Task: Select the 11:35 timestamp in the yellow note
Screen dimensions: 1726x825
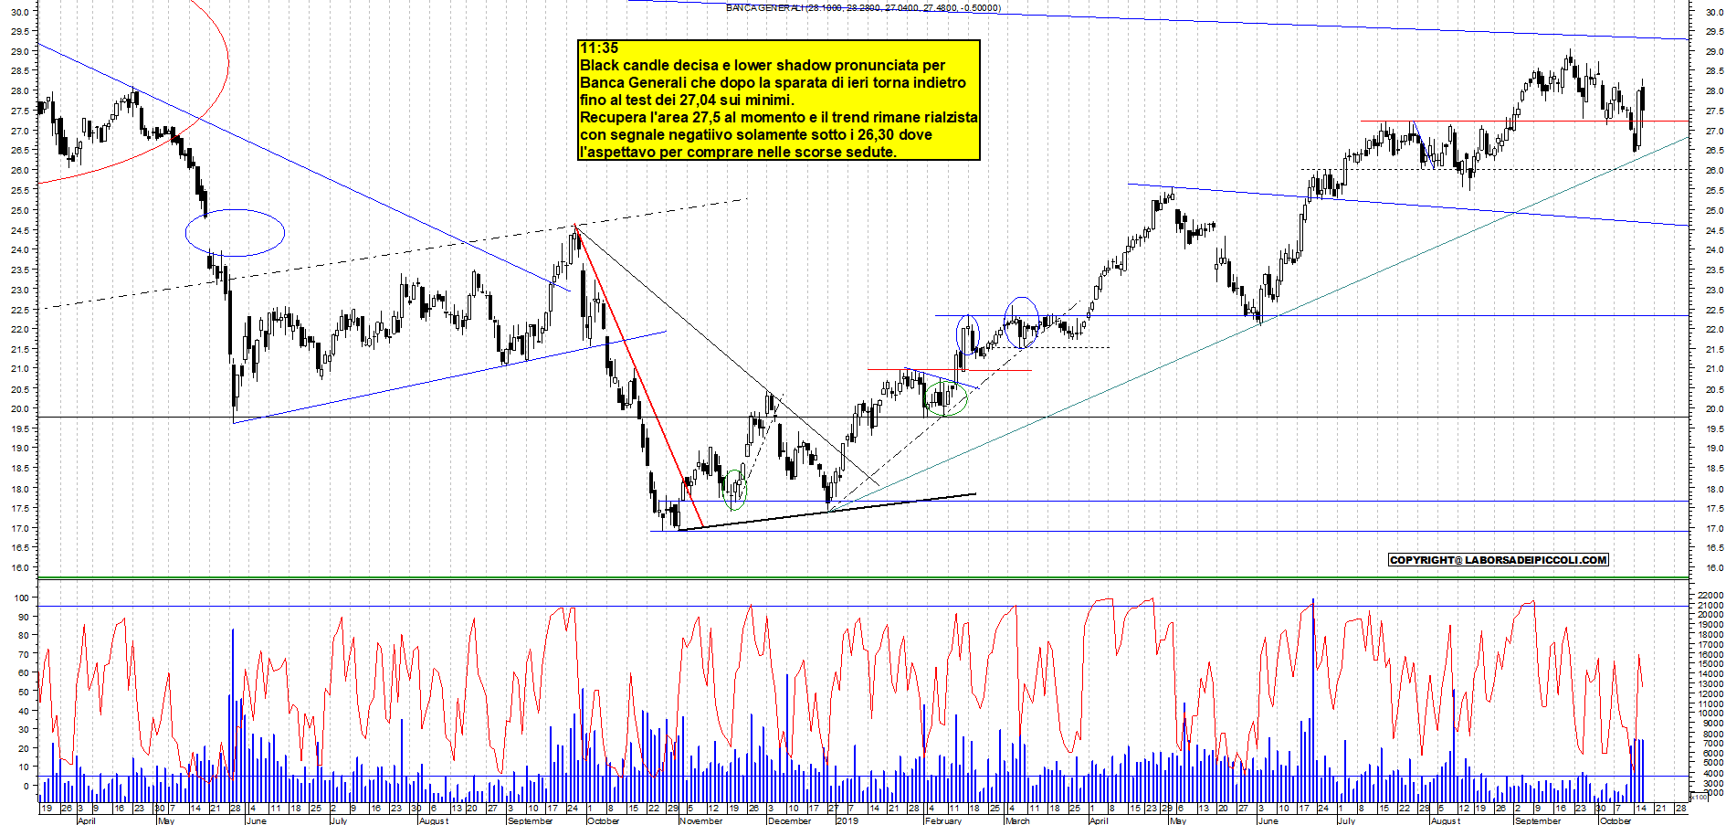Action: [x=599, y=48]
